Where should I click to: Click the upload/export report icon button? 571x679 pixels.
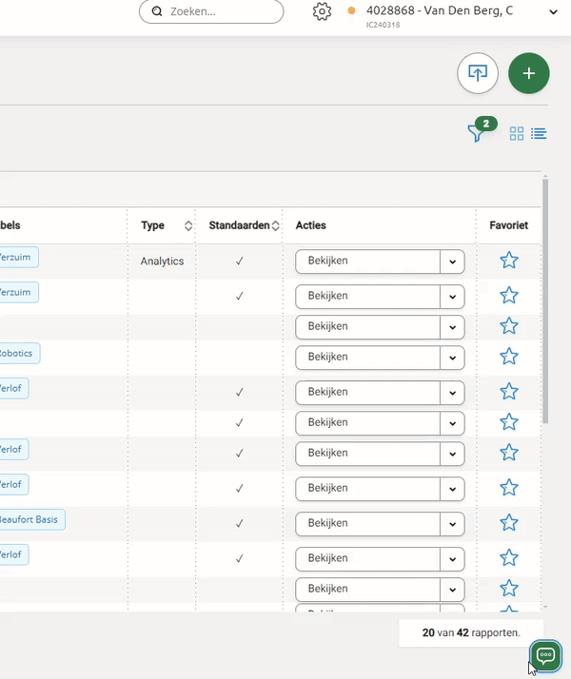point(478,73)
